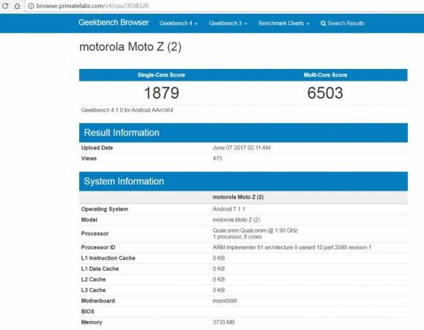
Task: Click the L2 Cache label
Action: (x=93, y=279)
